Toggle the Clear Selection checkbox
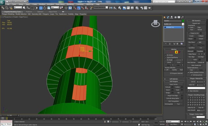 tap(188, 91)
